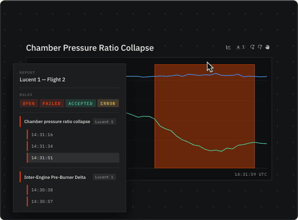Reset the Y axis zoom
Viewport: 298px width, 220px height.
[260, 47]
